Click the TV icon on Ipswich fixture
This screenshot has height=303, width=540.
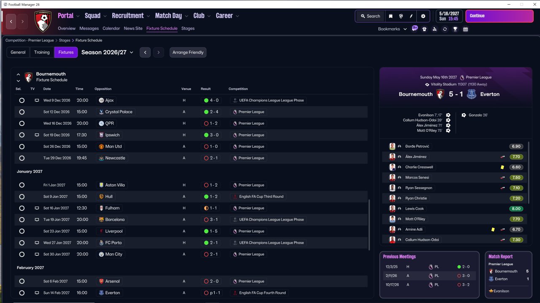point(37,135)
